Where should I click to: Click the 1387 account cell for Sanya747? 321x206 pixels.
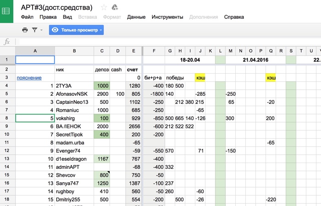tap(133, 183)
